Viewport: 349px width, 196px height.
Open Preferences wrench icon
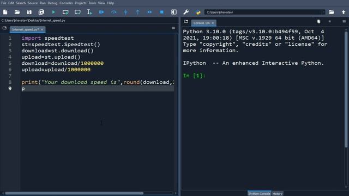186,12
